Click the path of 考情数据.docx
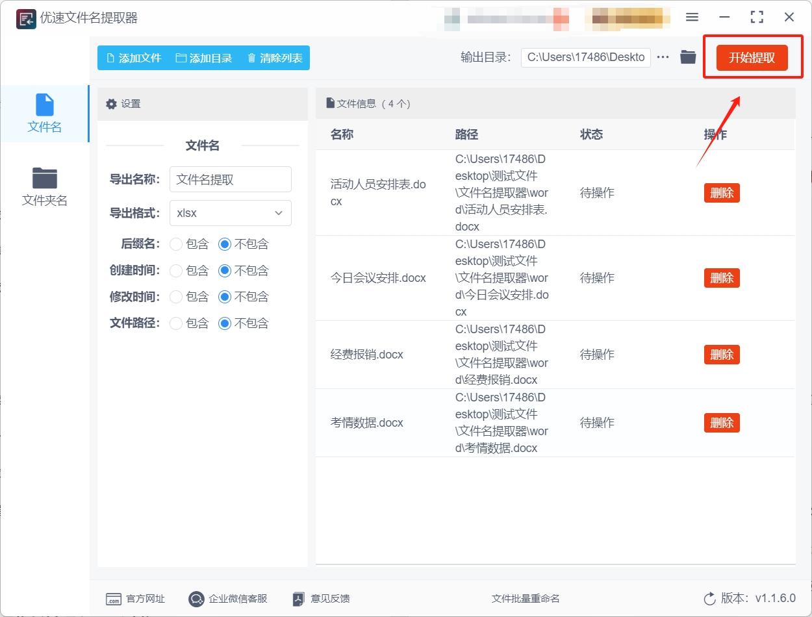The image size is (812, 617). tap(501, 423)
